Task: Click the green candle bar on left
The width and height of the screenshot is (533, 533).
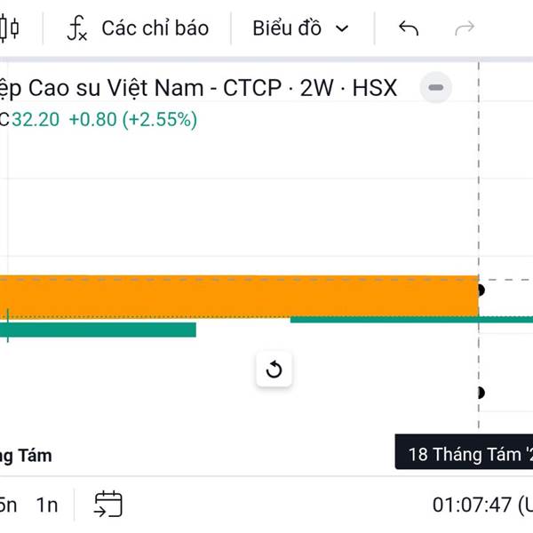Action: pos(98,330)
